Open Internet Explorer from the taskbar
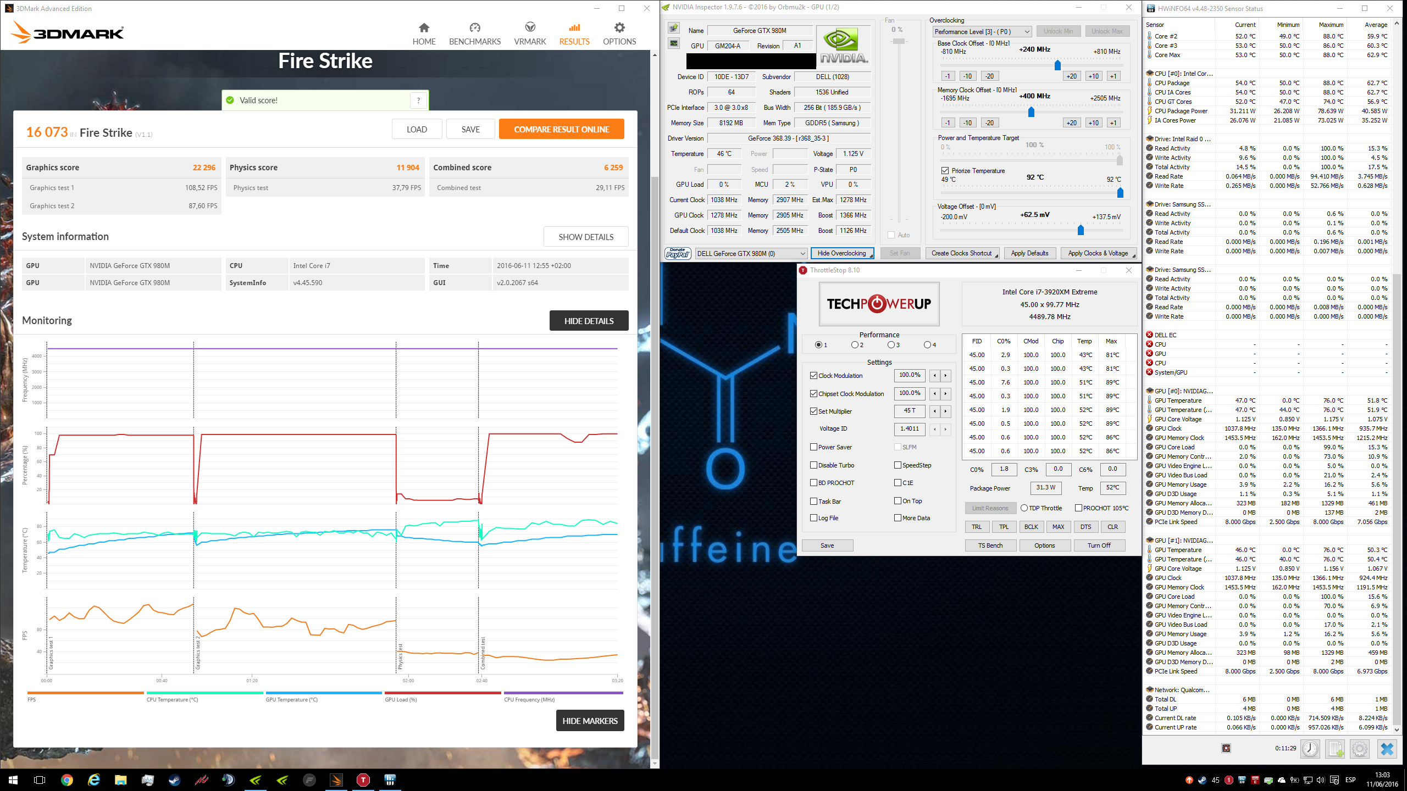The height and width of the screenshot is (791, 1407). pos(93,780)
